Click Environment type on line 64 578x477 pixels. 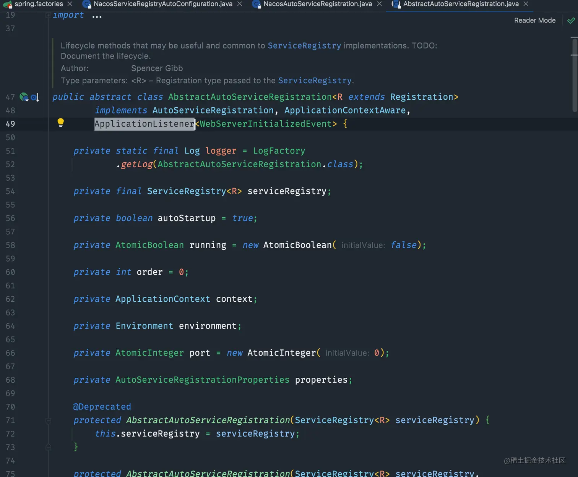click(144, 326)
